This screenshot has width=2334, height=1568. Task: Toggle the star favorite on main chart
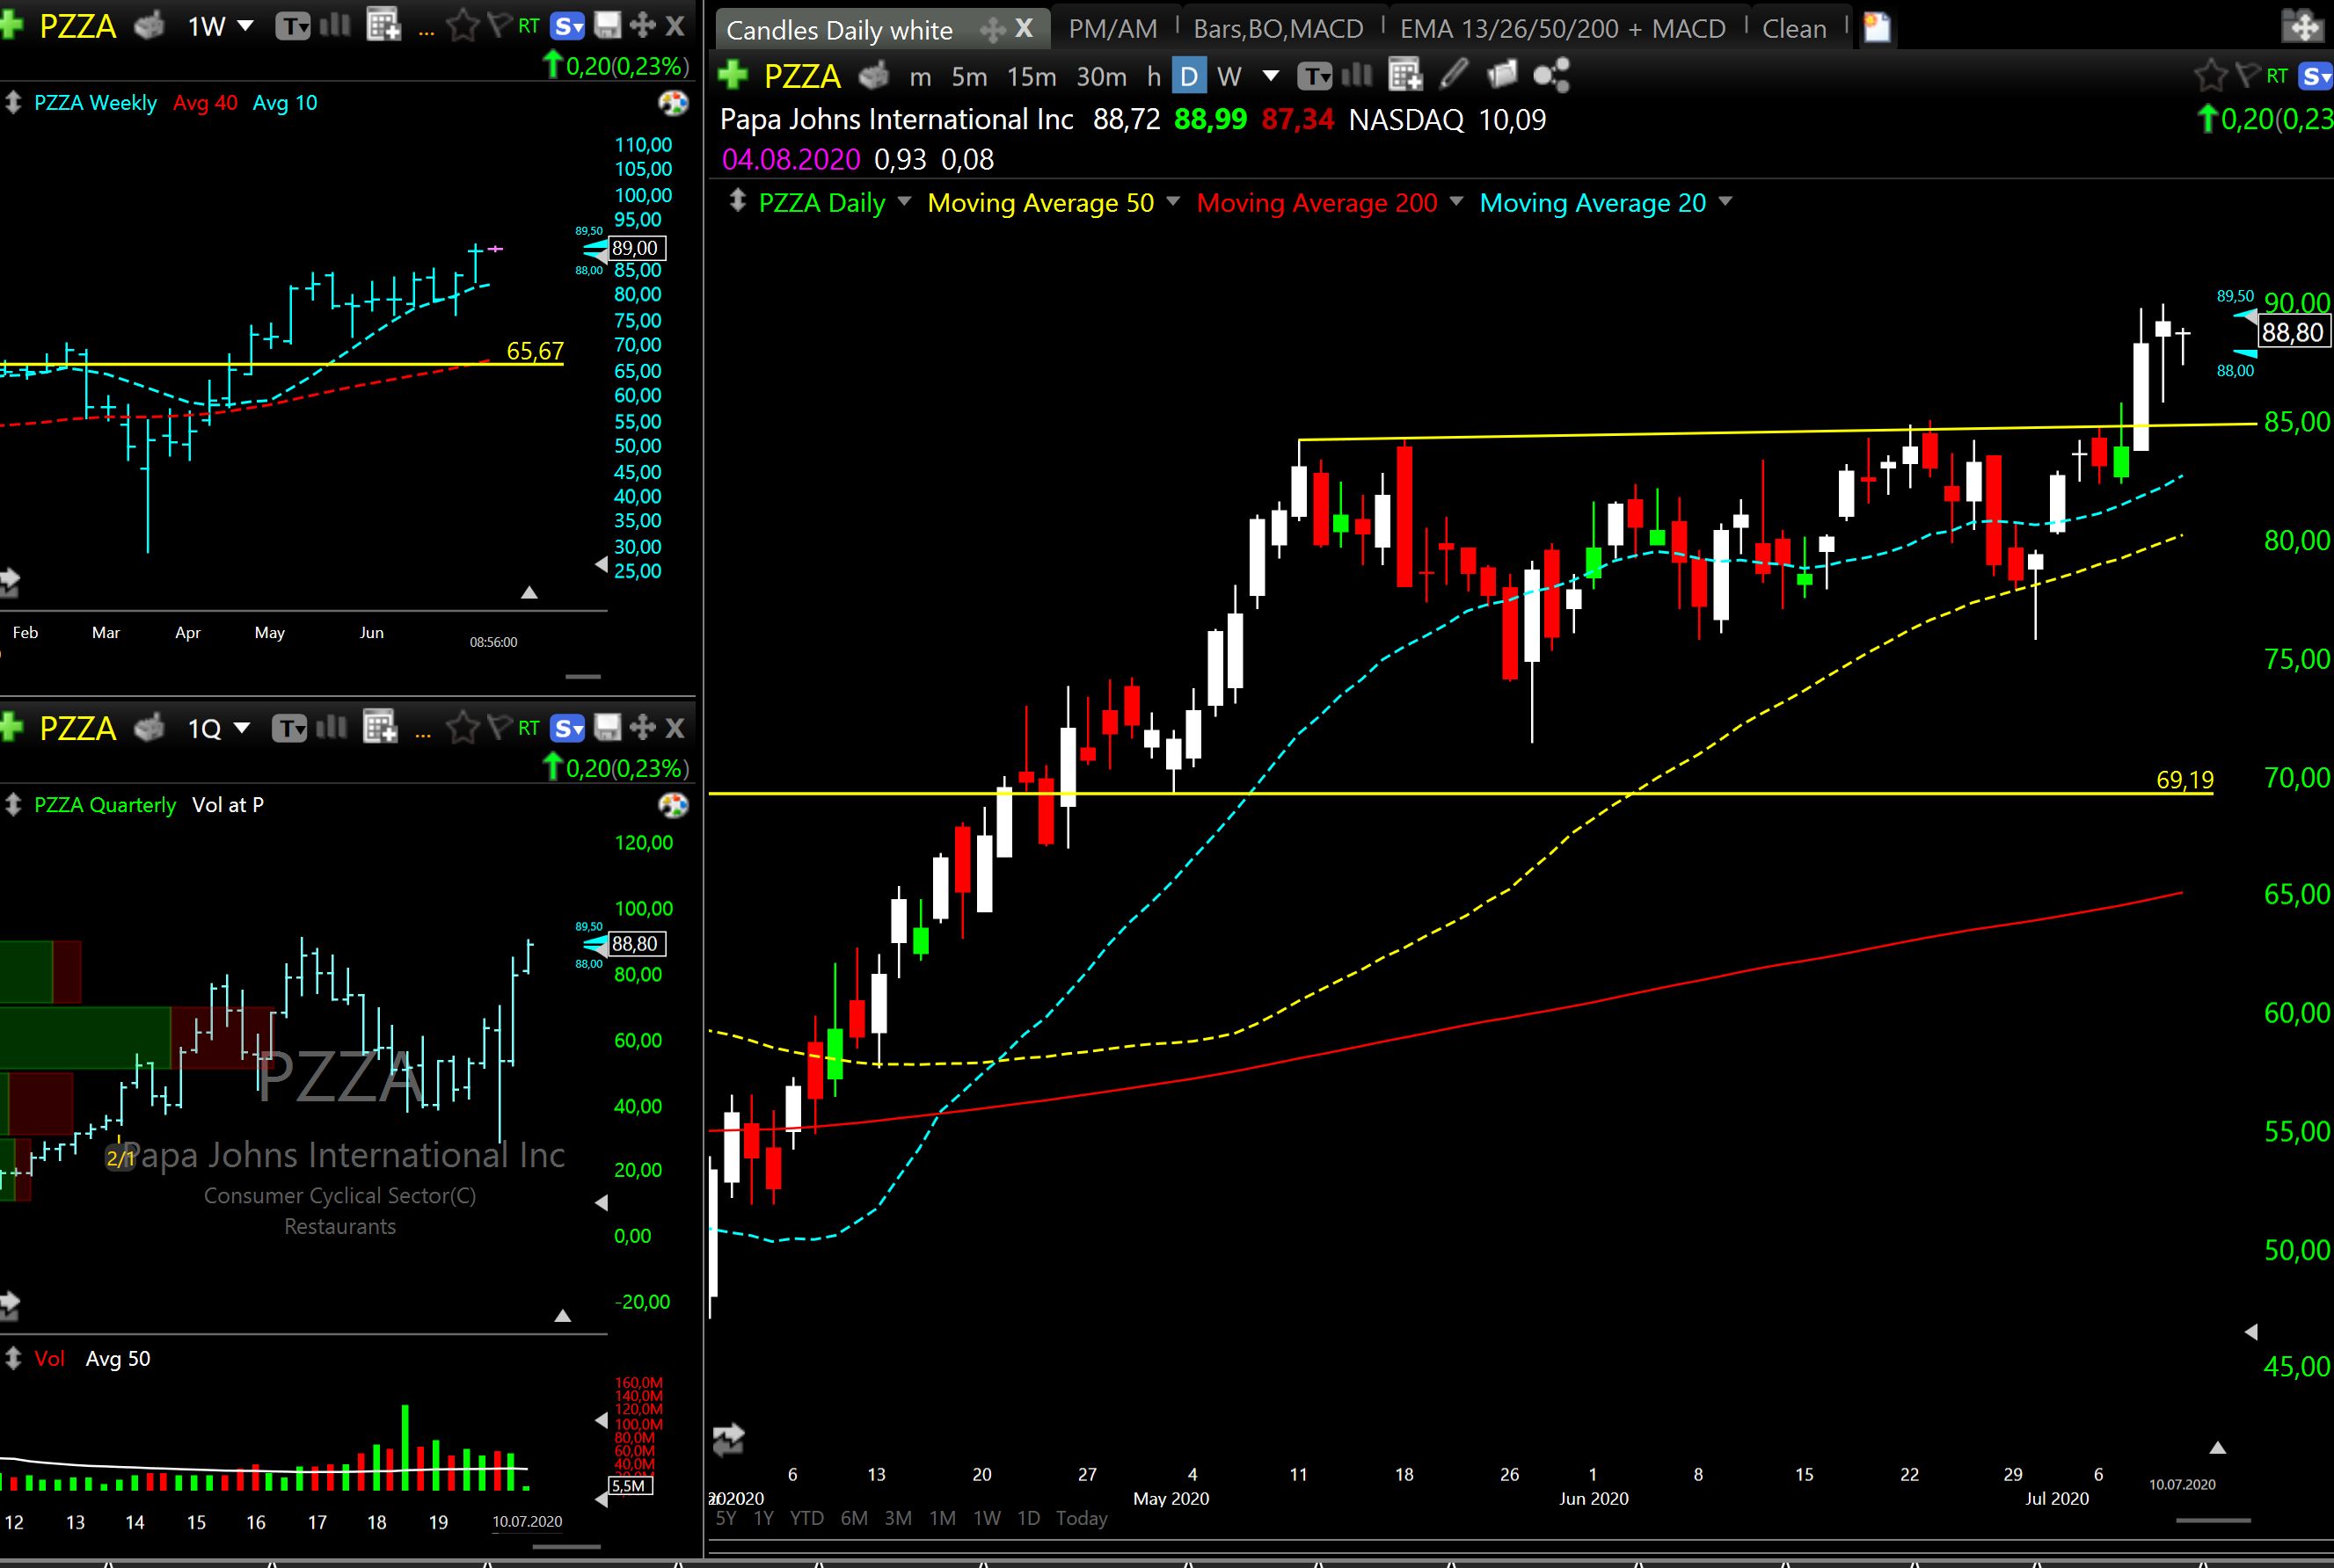pos(2209,75)
